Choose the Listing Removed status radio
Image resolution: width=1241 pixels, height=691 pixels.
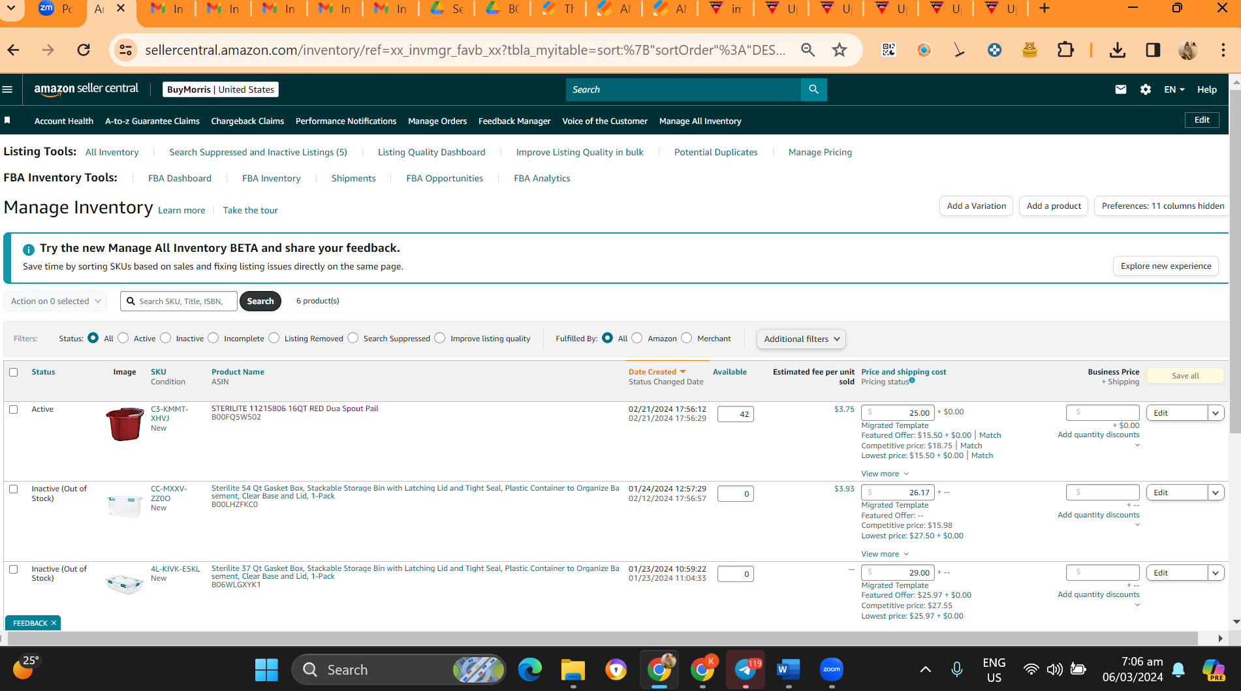click(274, 338)
